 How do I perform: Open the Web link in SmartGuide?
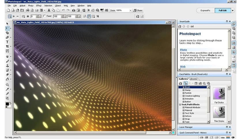click(182, 66)
